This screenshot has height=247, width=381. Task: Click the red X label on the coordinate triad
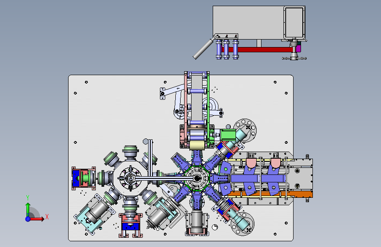[x=47, y=217]
